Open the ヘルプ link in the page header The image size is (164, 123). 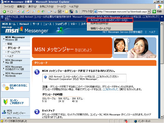click(x=152, y=32)
